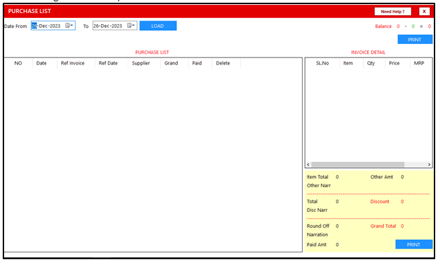
Task: Click the Item Total label
Action: (x=317, y=177)
